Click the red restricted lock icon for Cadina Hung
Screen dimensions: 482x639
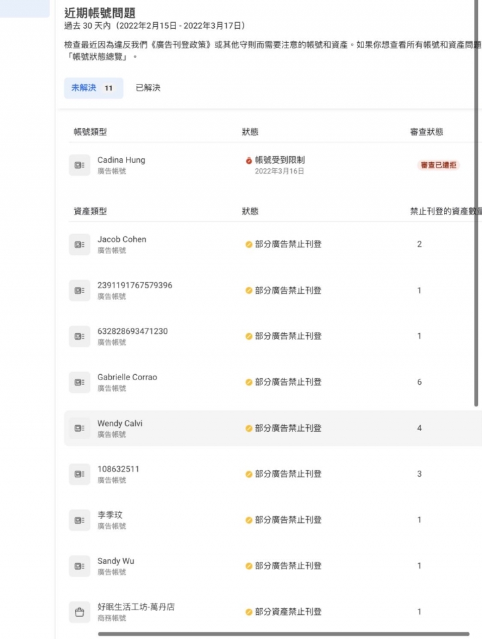click(x=249, y=160)
